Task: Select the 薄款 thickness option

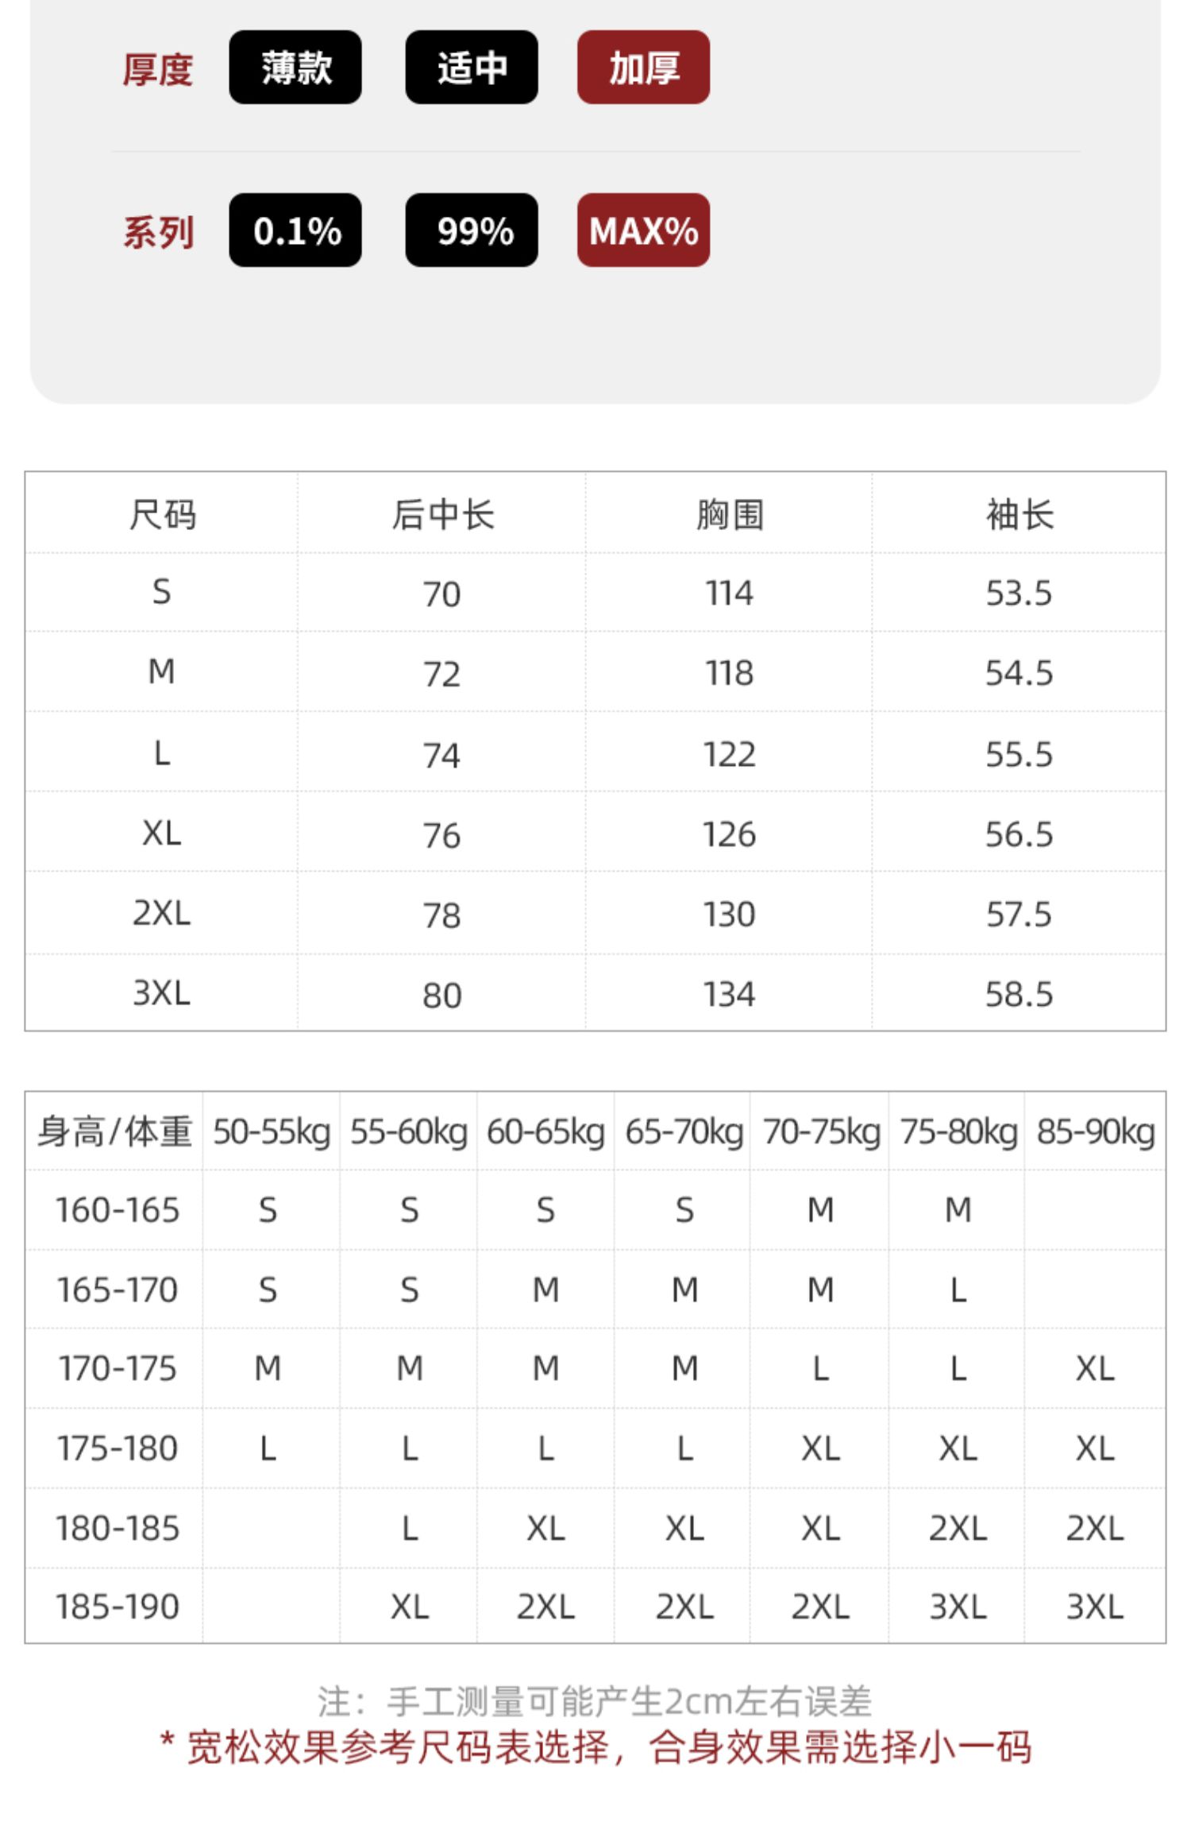Action: click(295, 68)
